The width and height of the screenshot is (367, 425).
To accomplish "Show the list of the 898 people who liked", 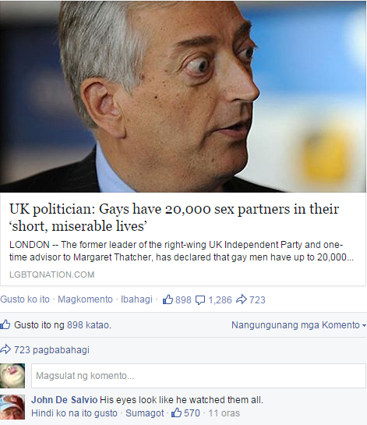I will (62, 324).
